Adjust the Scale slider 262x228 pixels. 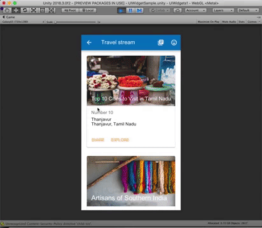(75, 22)
